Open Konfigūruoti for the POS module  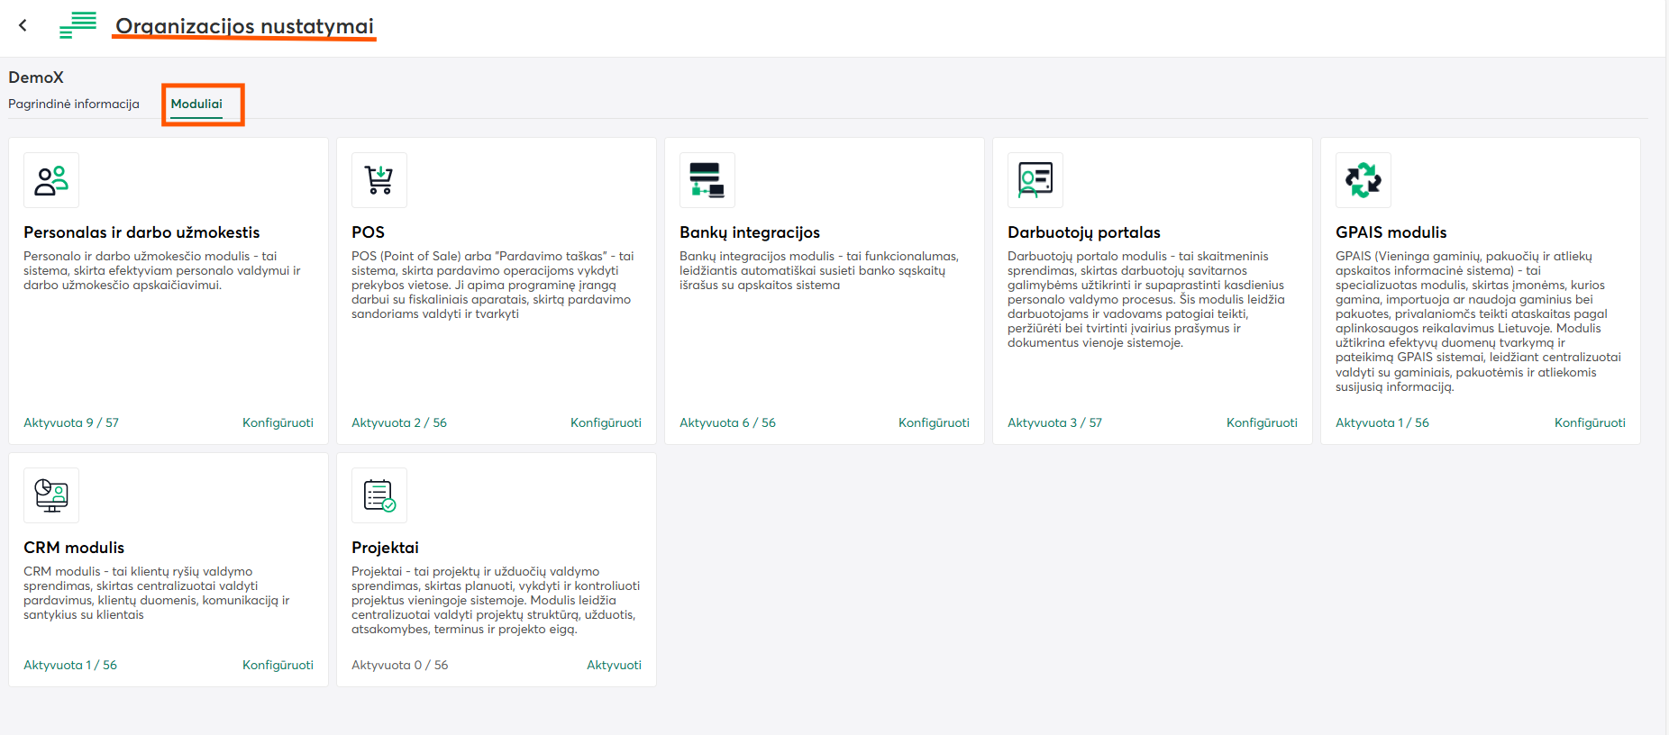click(x=606, y=422)
